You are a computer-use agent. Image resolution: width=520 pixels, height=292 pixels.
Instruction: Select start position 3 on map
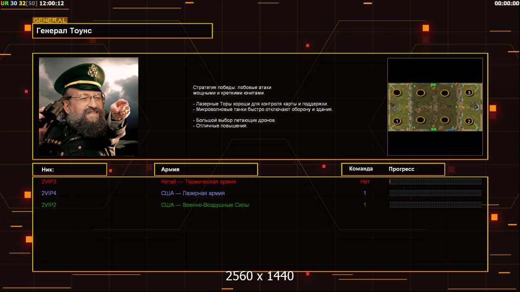469,92
